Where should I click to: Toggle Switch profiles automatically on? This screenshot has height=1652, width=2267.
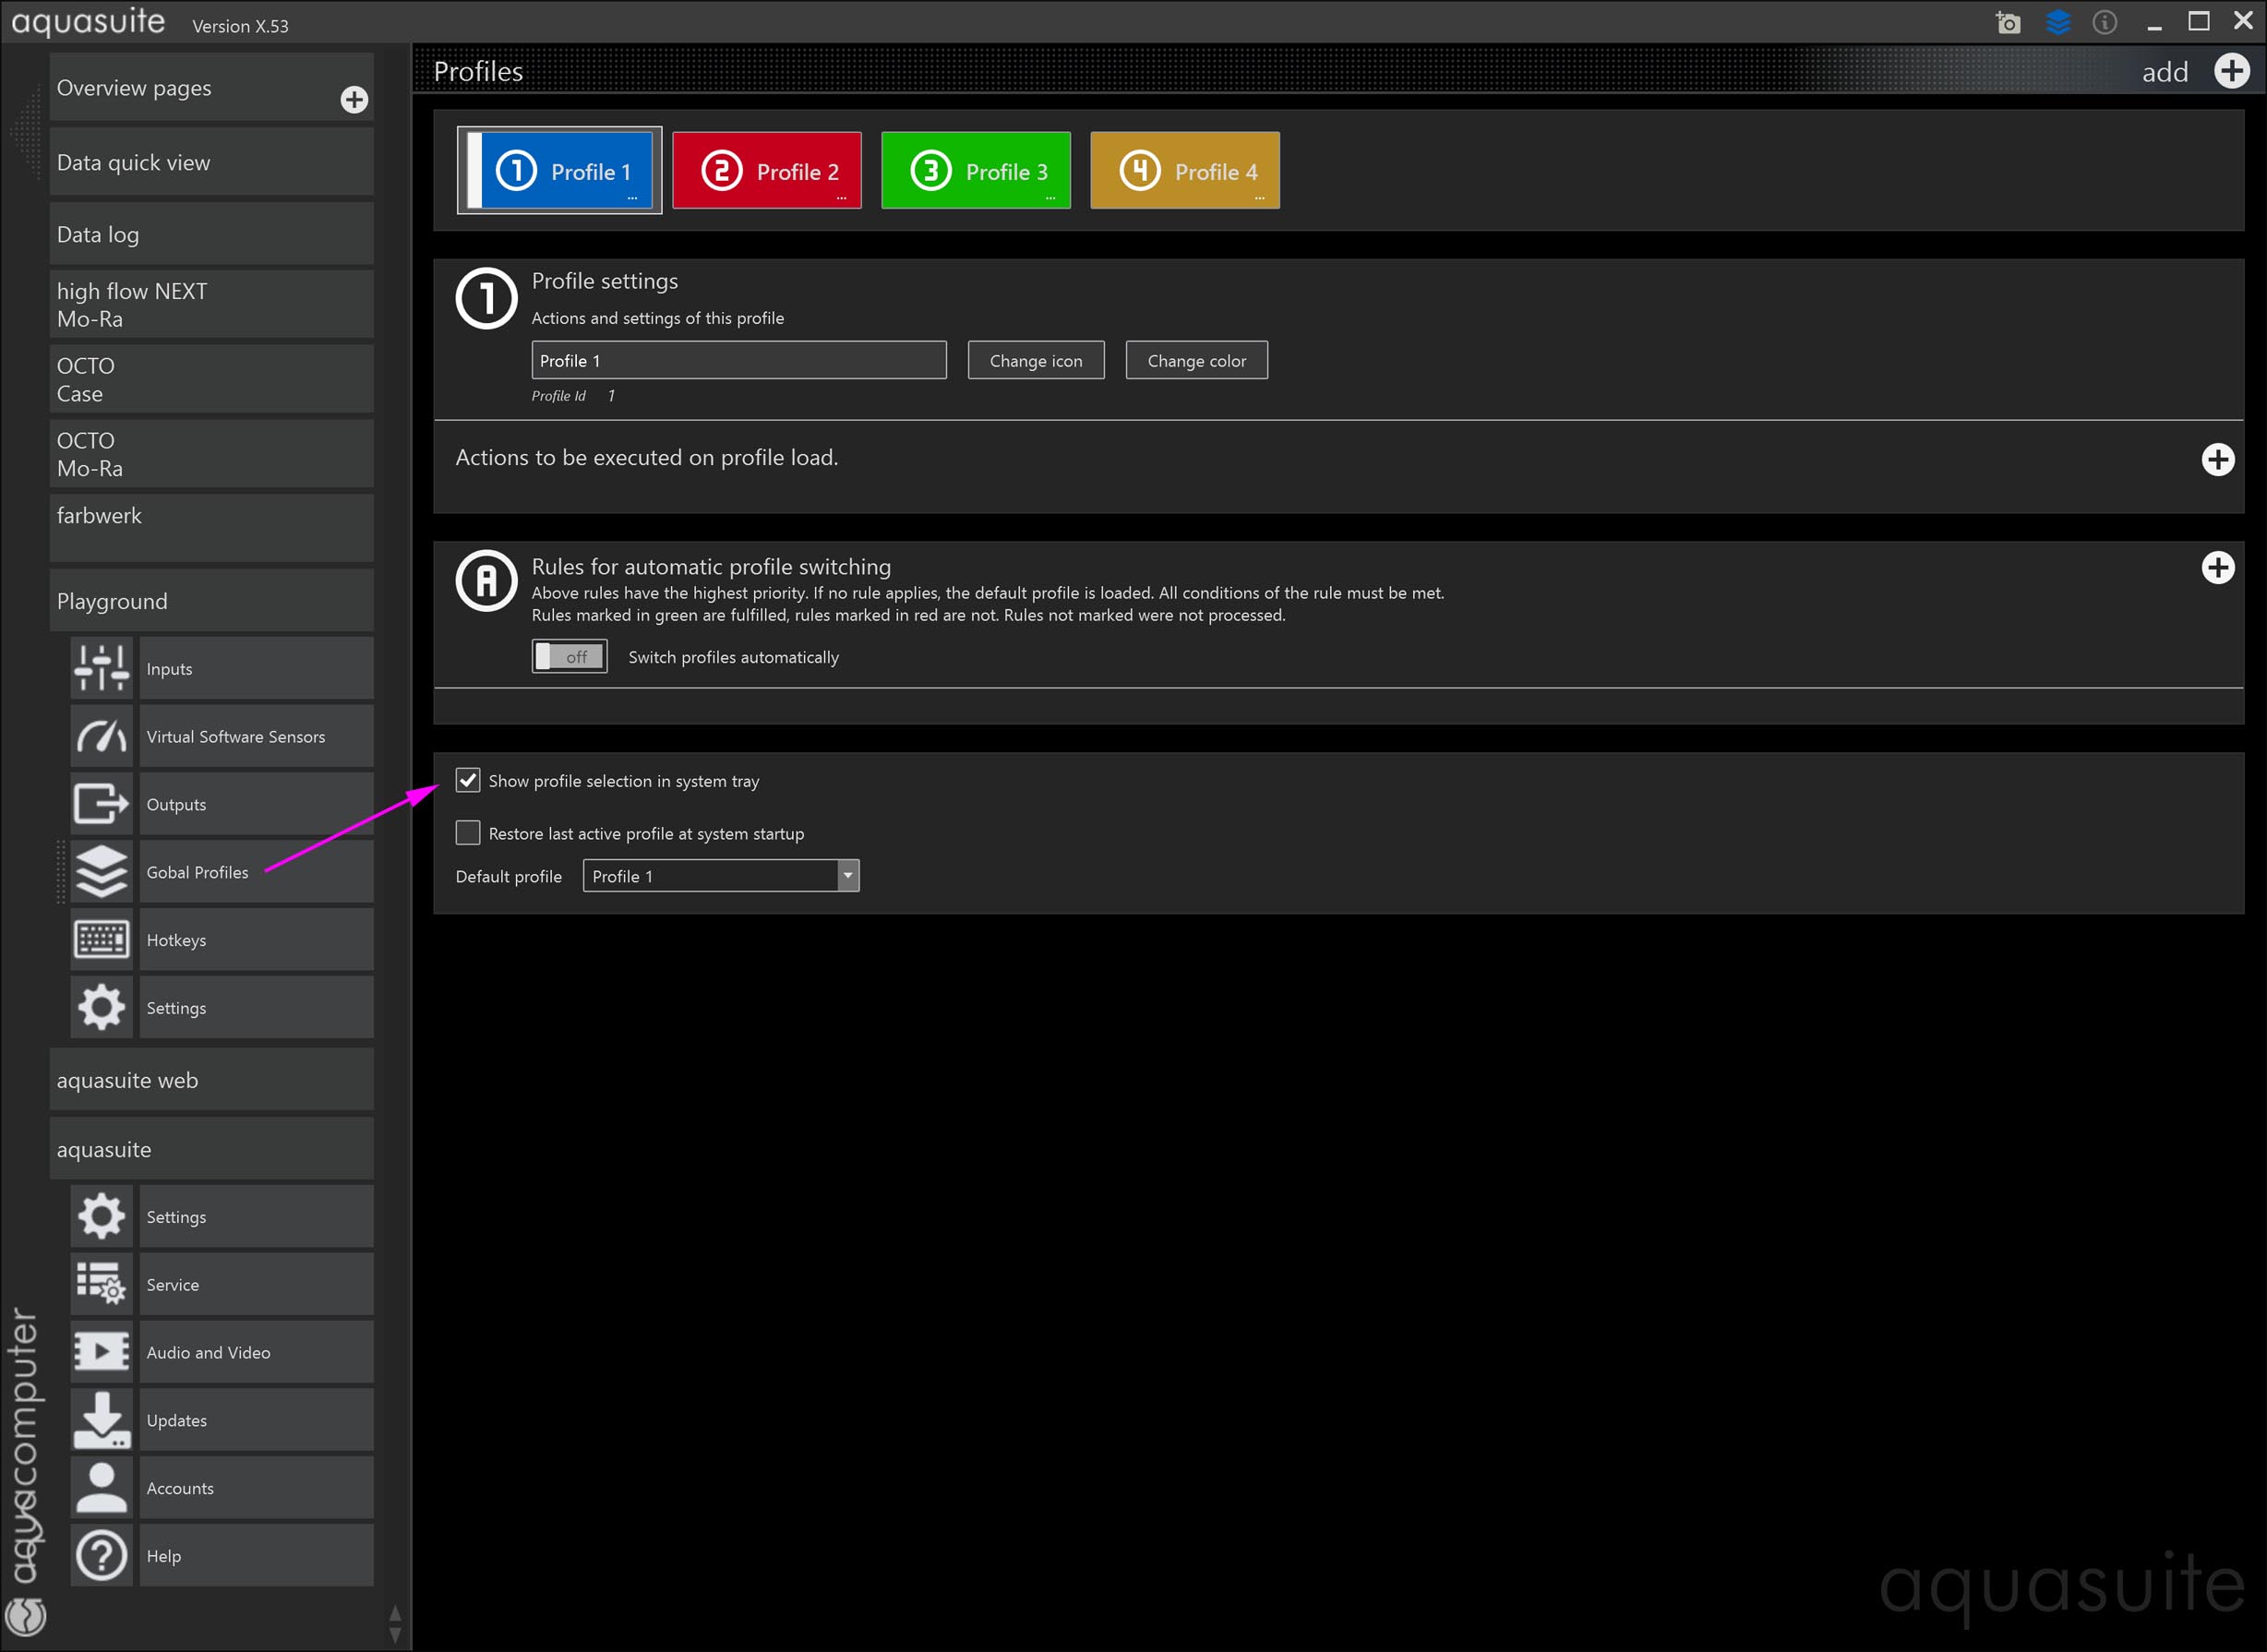(569, 657)
